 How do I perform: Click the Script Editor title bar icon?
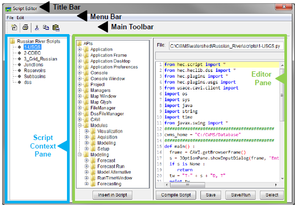coord(9,9)
